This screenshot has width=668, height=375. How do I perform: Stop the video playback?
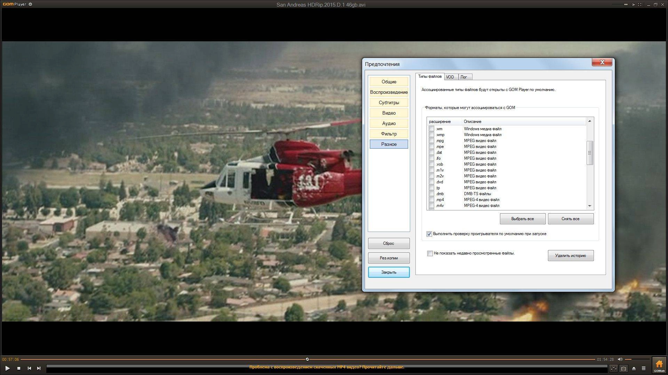click(19, 368)
